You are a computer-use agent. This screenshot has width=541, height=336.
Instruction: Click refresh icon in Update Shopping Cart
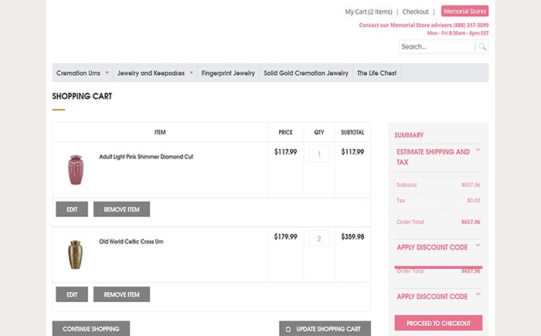tap(288, 330)
